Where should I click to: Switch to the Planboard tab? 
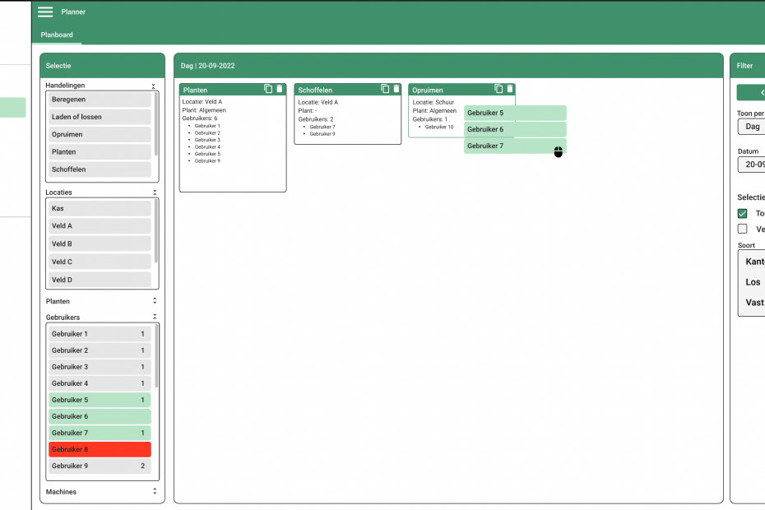(x=57, y=35)
